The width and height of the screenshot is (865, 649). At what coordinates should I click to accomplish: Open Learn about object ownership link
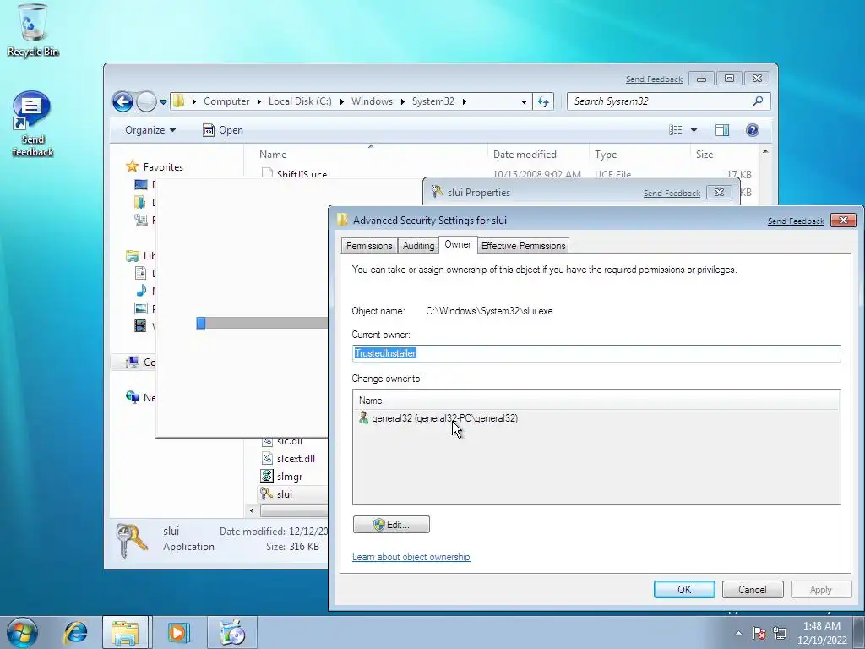(411, 557)
